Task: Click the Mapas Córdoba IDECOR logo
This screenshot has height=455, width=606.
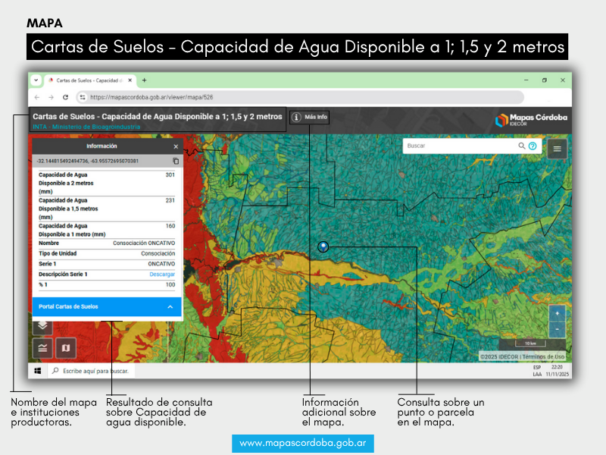Action: coord(530,120)
